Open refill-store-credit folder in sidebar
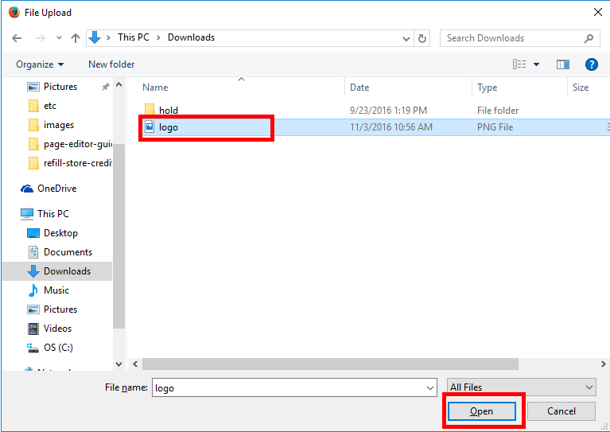The height and width of the screenshot is (432, 610). pyautogui.click(x=70, y=163)
